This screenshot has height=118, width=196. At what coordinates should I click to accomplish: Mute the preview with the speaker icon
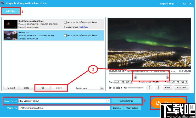[x=125, y=88]
